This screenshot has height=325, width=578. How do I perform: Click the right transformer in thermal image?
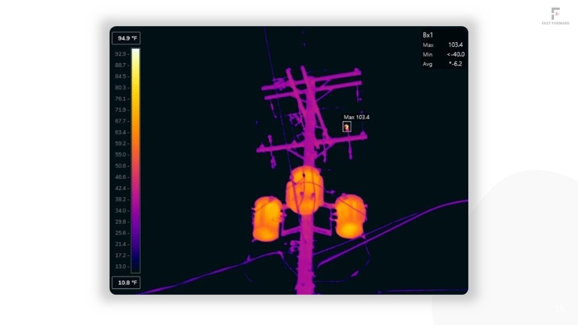coord(350,217)
